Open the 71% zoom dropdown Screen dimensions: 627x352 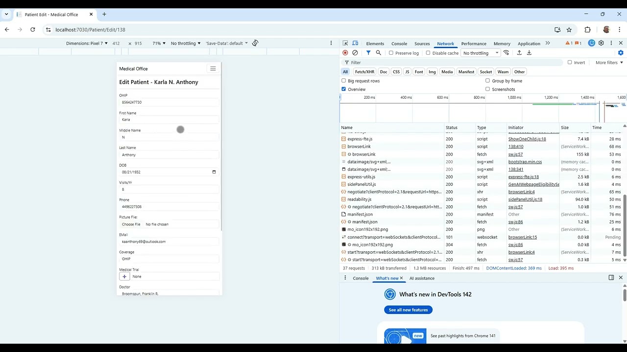tap(159, 43)
